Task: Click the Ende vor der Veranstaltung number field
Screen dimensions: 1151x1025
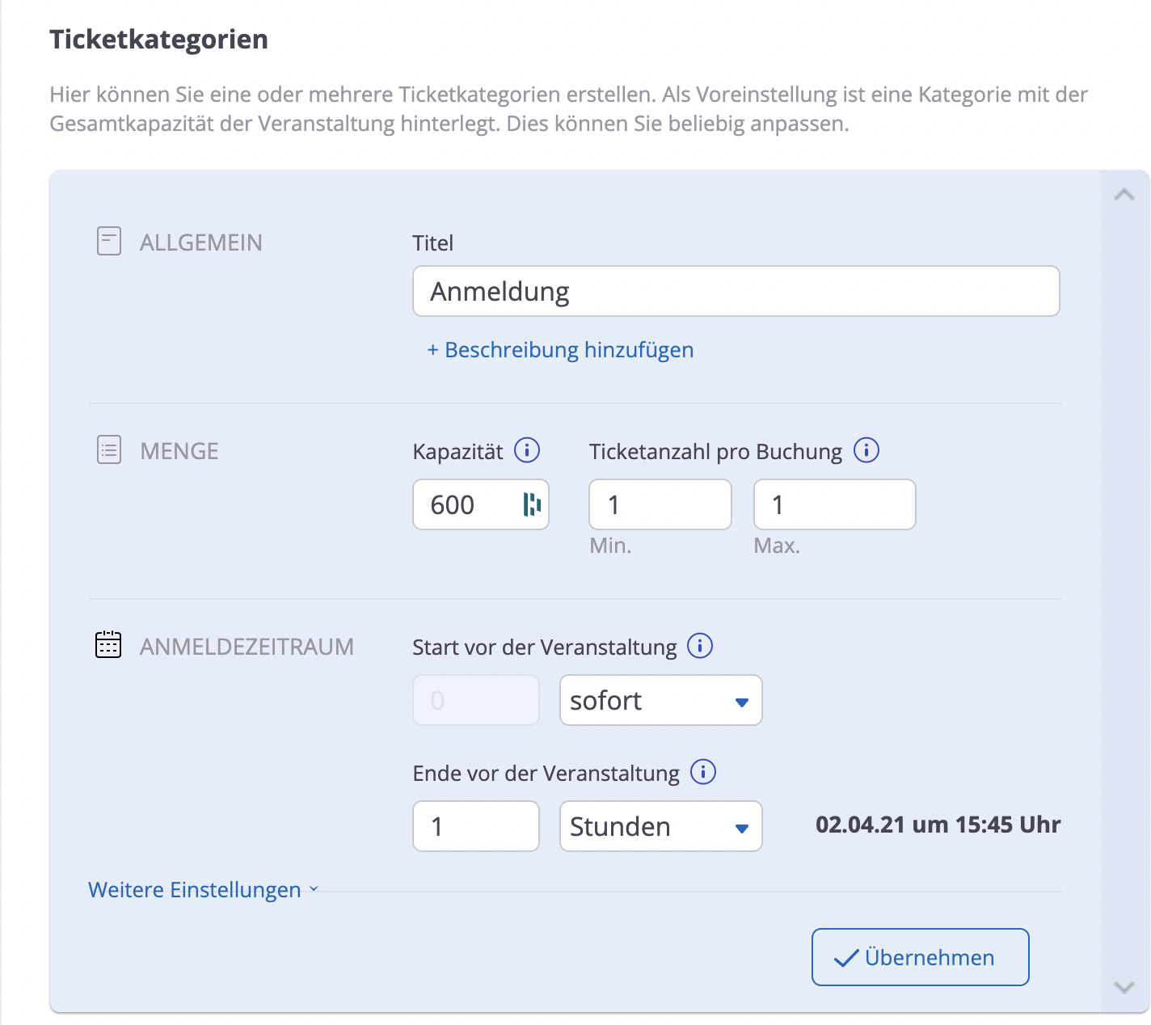Action: click(475, 826)
